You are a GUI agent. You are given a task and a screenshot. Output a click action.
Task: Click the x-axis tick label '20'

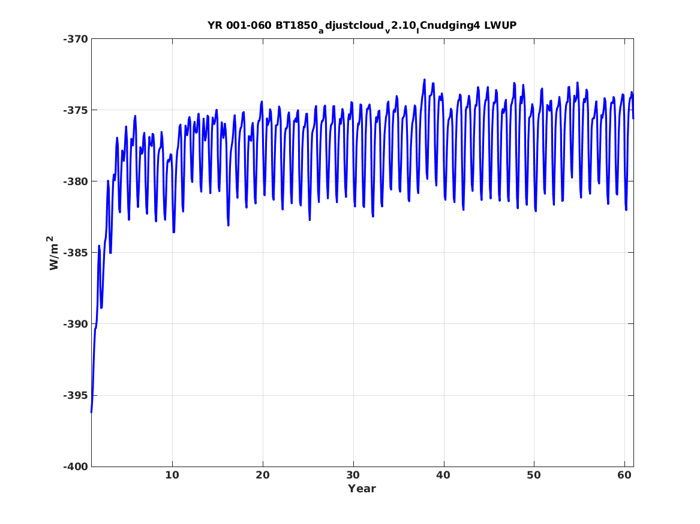263,475
